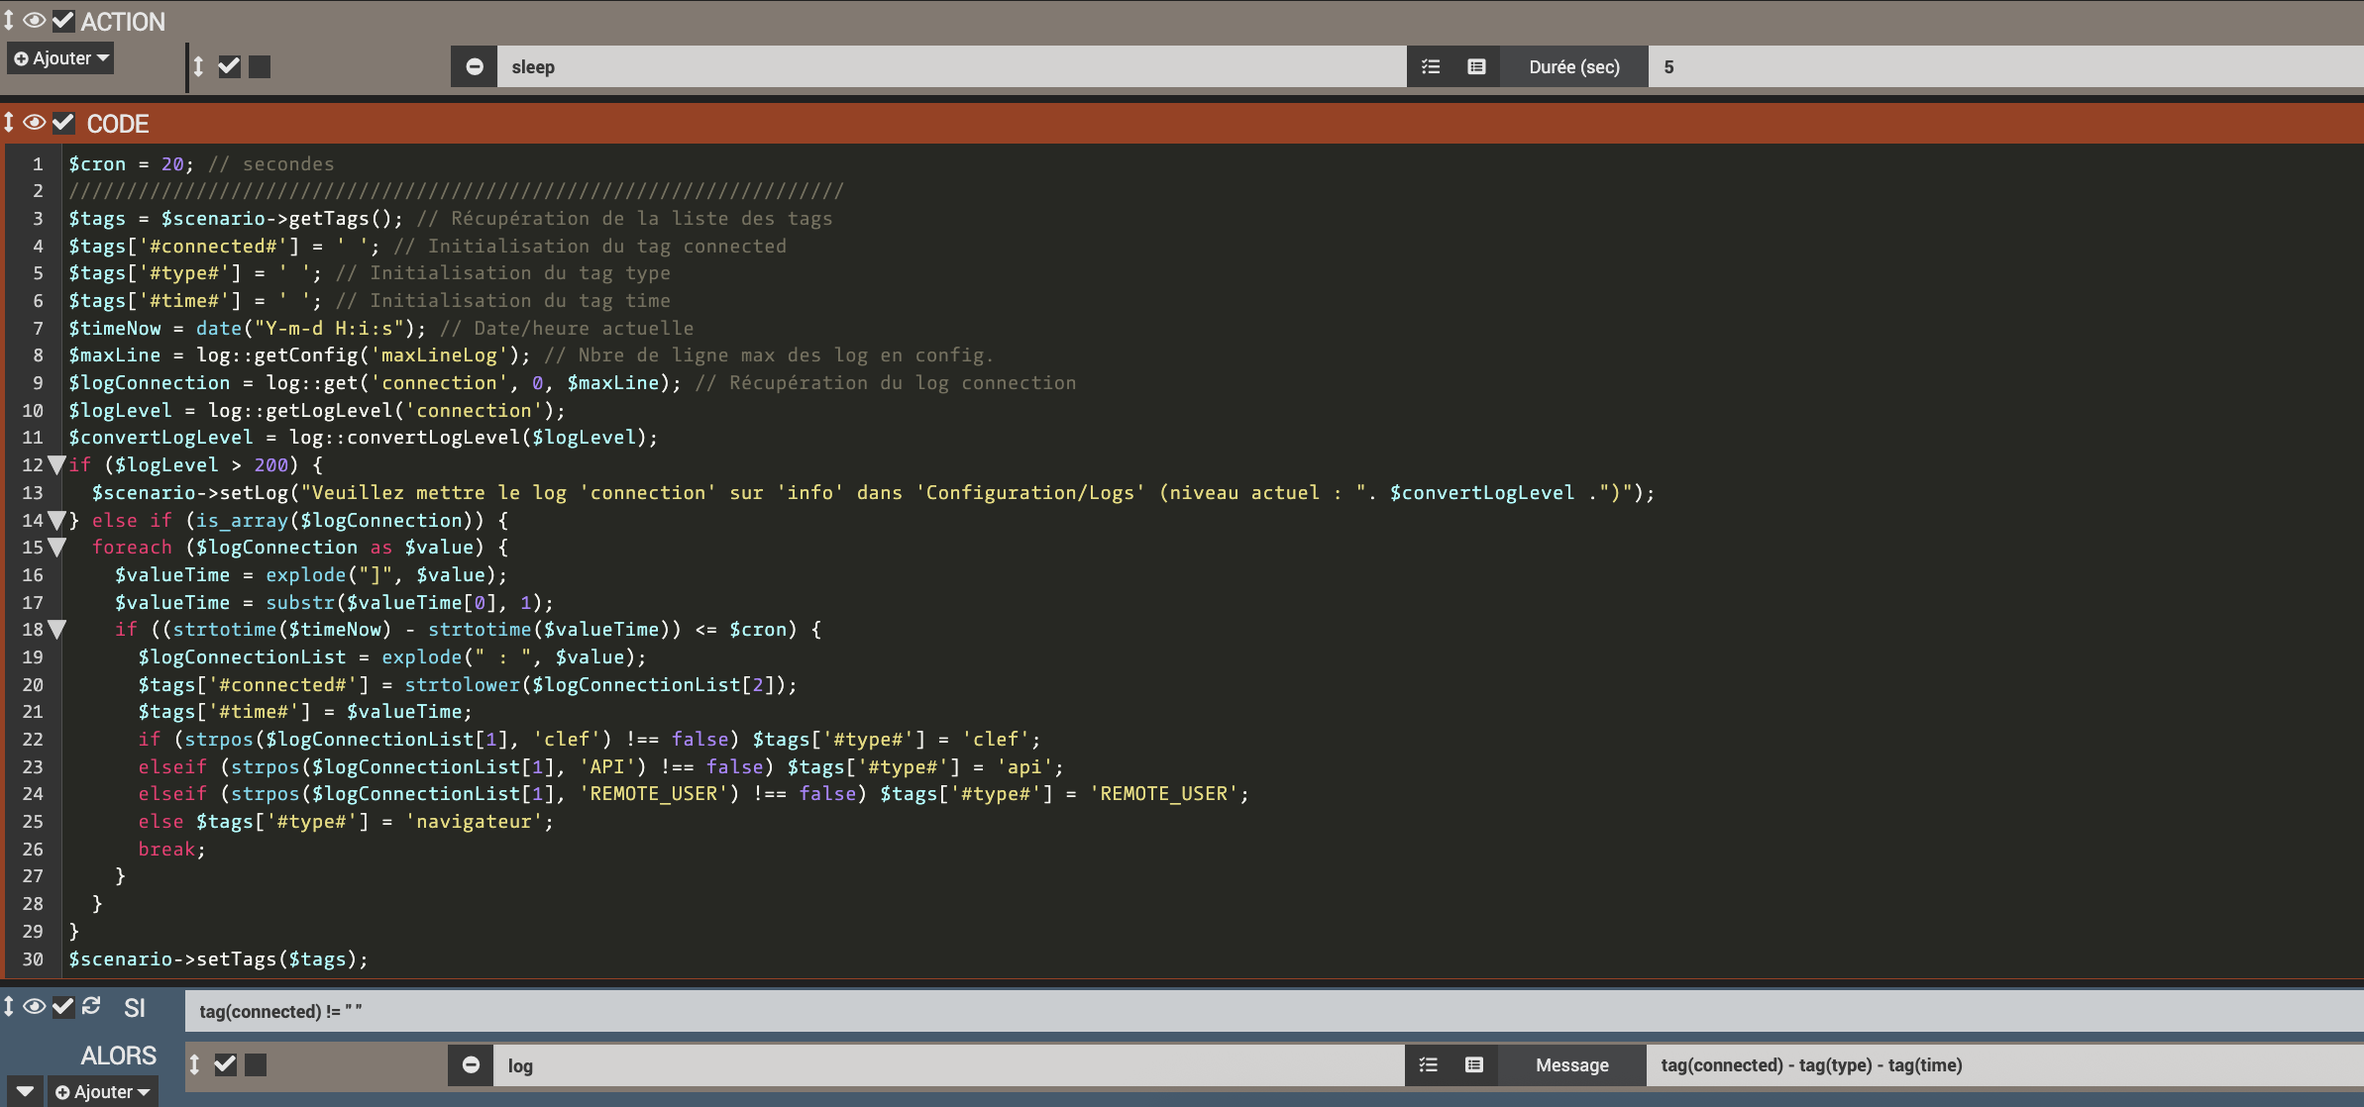This screenshot has width=2364, height=1107.
Task: Grab the move handle of CODE block
Action: (9, 123)
